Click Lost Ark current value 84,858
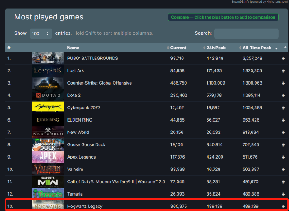This screenshot has width=289, height=211. tap(177, 71)
